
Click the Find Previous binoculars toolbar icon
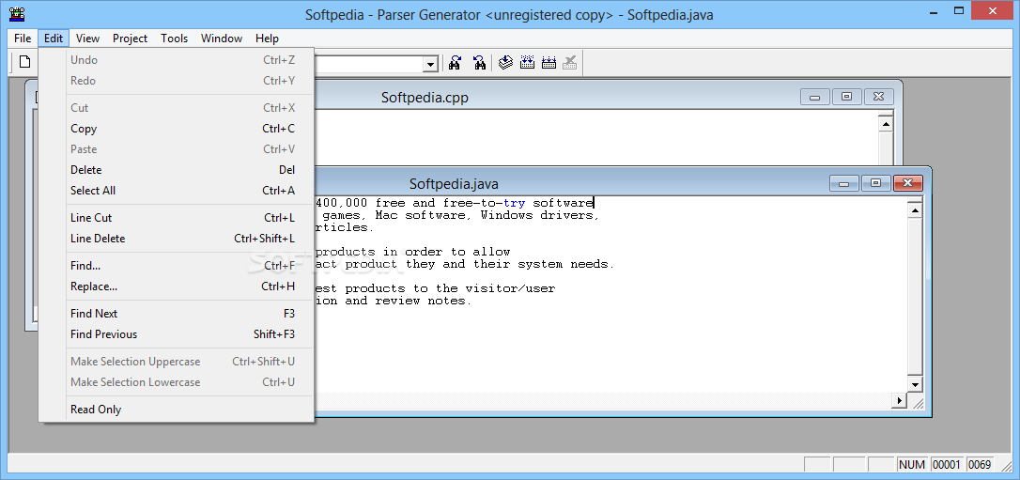[x=479, y=62]
